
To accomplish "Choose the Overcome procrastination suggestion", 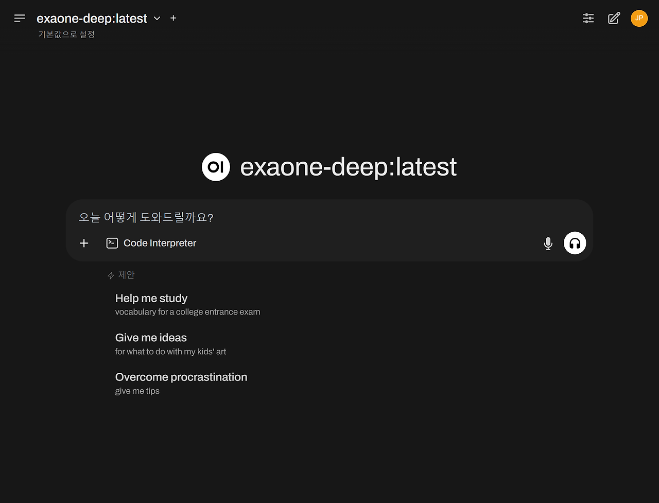I will (181, 377).
